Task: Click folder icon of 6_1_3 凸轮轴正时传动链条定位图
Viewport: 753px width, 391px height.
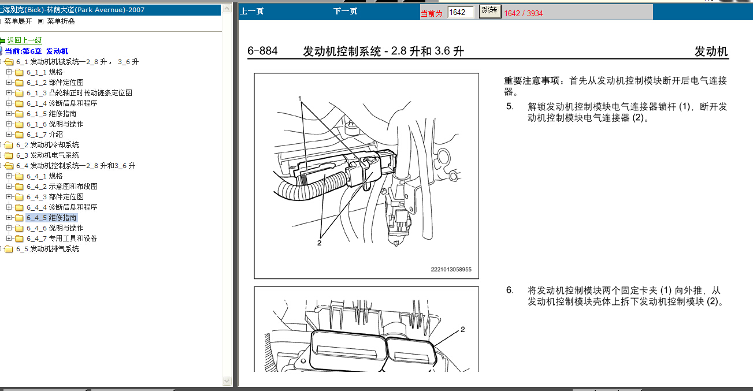Action: point(19,93)
